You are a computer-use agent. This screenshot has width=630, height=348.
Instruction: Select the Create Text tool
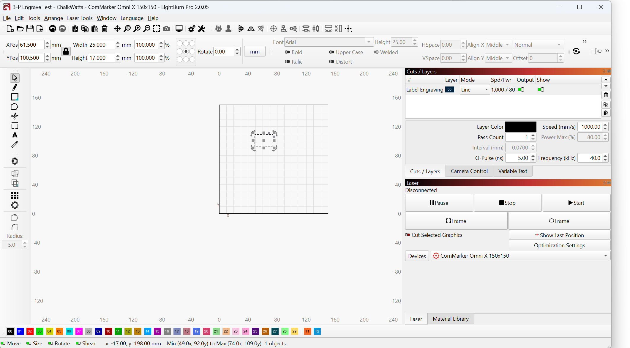click(15, 135)
